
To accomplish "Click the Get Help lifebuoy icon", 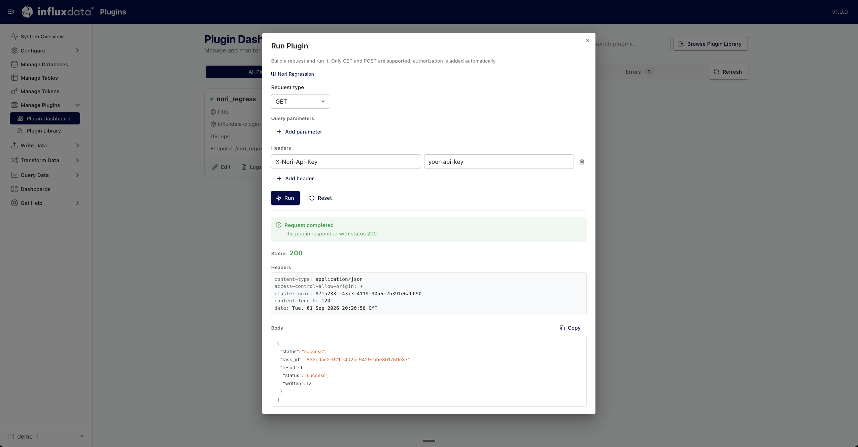I will [x=14, y=203].
